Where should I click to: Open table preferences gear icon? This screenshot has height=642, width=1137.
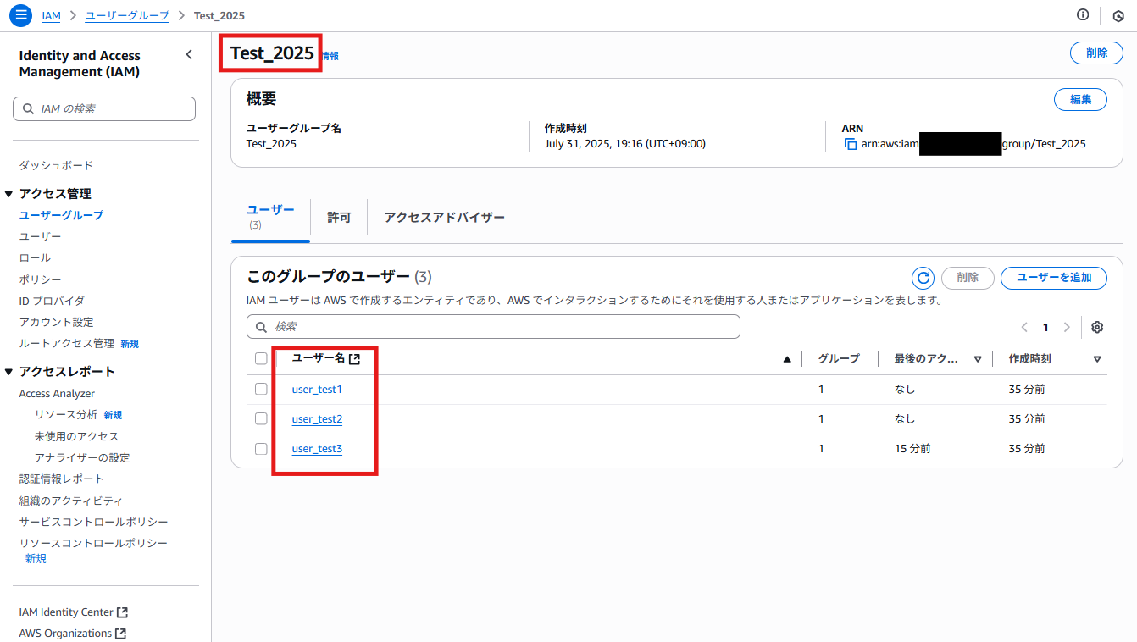(1097, 327)
